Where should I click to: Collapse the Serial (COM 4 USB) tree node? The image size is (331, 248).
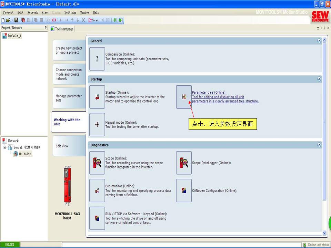point(5,147)
